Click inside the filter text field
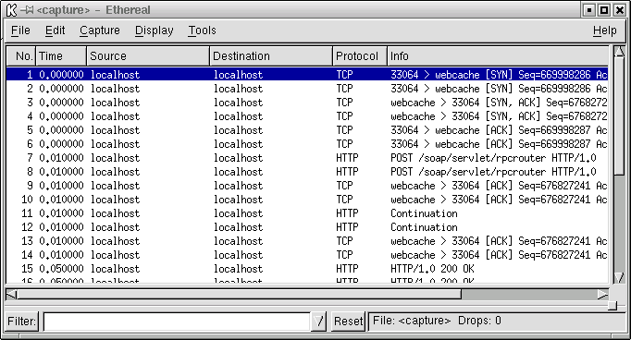 (x=177, y=322)
